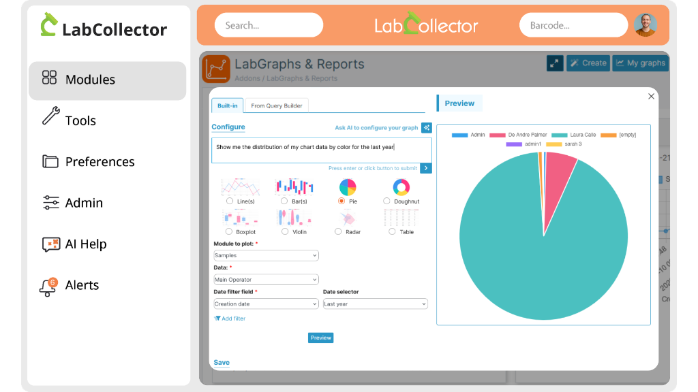Click the Radar chart thumbnail

click(x=348, y=218)
